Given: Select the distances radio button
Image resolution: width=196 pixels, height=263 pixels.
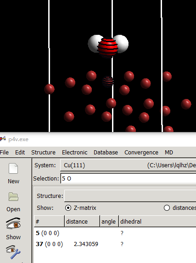Looking at the screenshot, I should point(167,208).
